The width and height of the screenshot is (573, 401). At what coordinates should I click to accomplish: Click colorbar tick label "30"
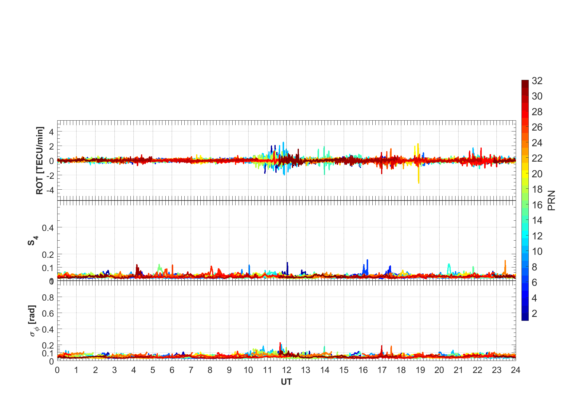tap(537, 96)
